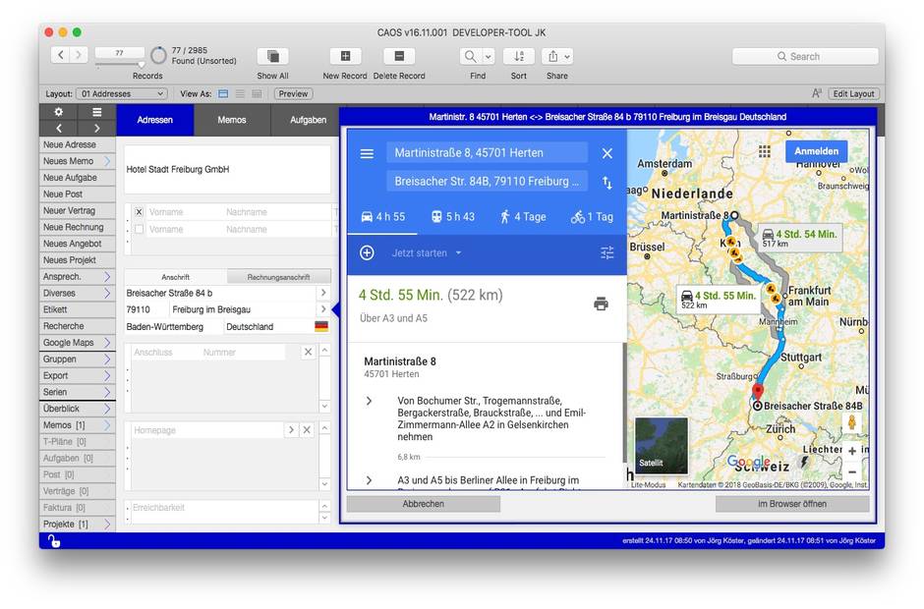Expand Gruppen sidebar submenu
This screenshot has width=924, height=609.
tap(107, 360)
